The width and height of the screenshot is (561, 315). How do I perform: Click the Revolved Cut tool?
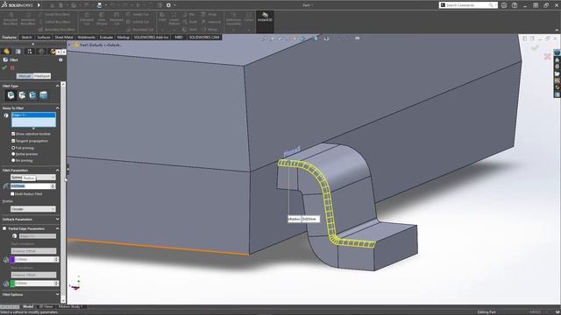(117, 18)
